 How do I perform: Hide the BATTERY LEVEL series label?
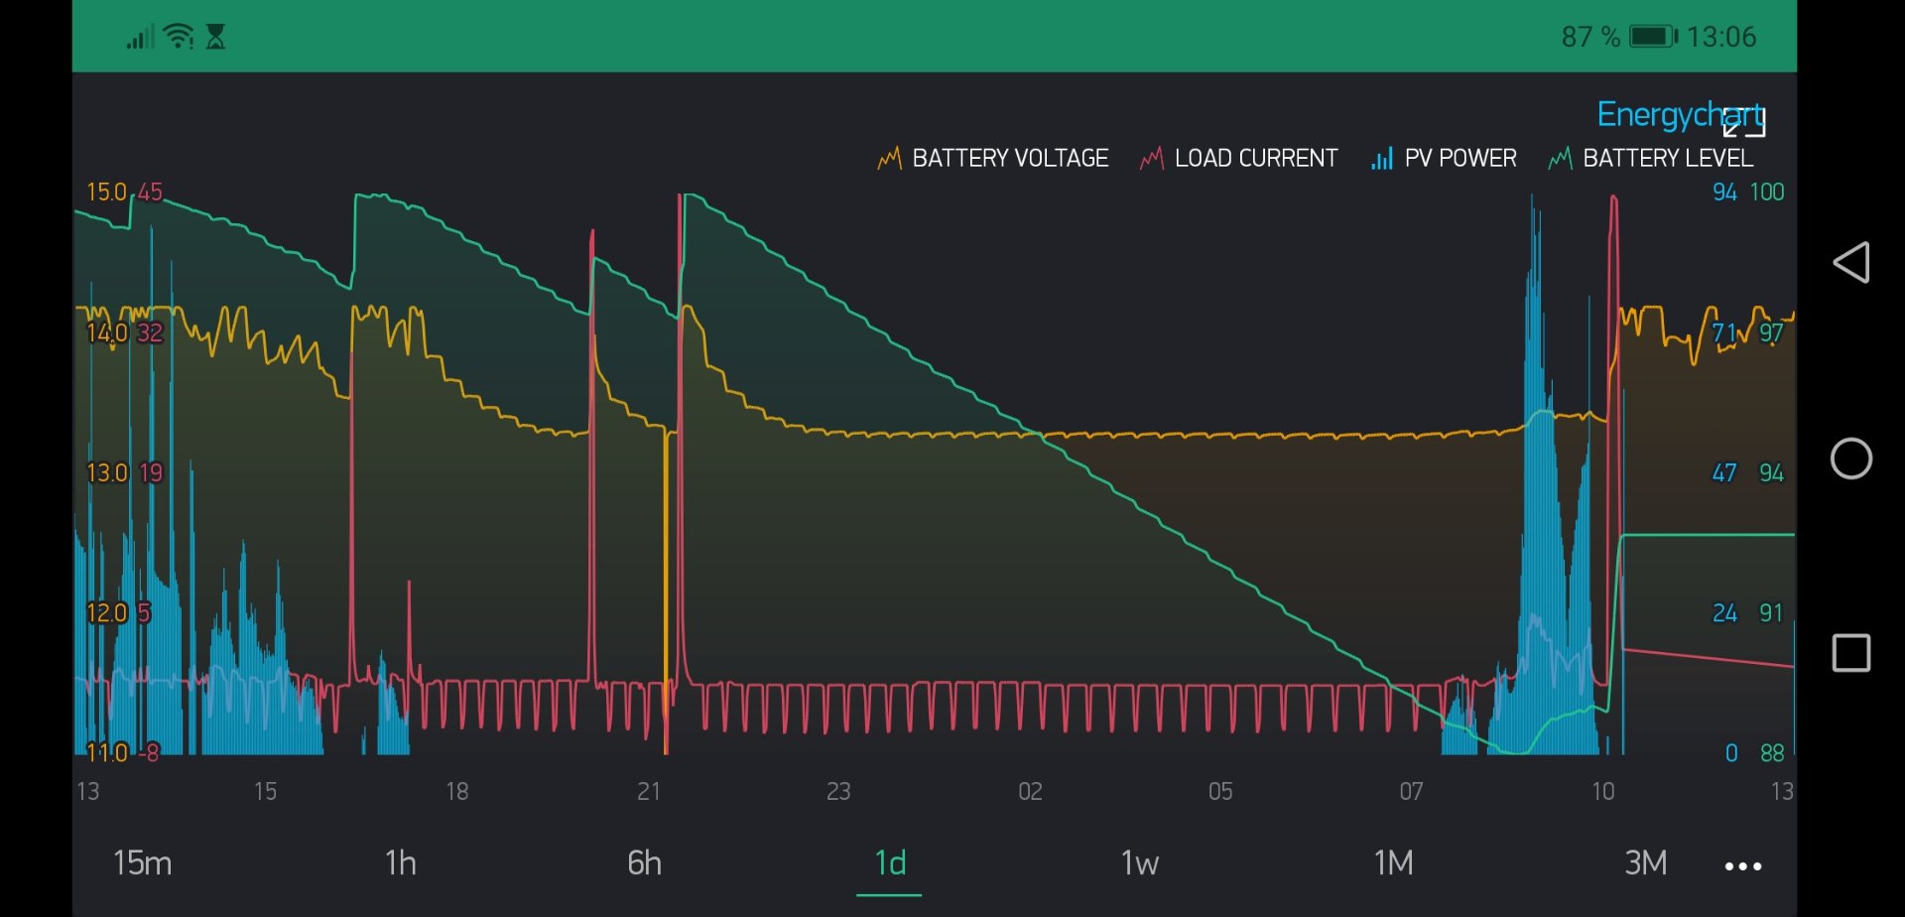1668,159
